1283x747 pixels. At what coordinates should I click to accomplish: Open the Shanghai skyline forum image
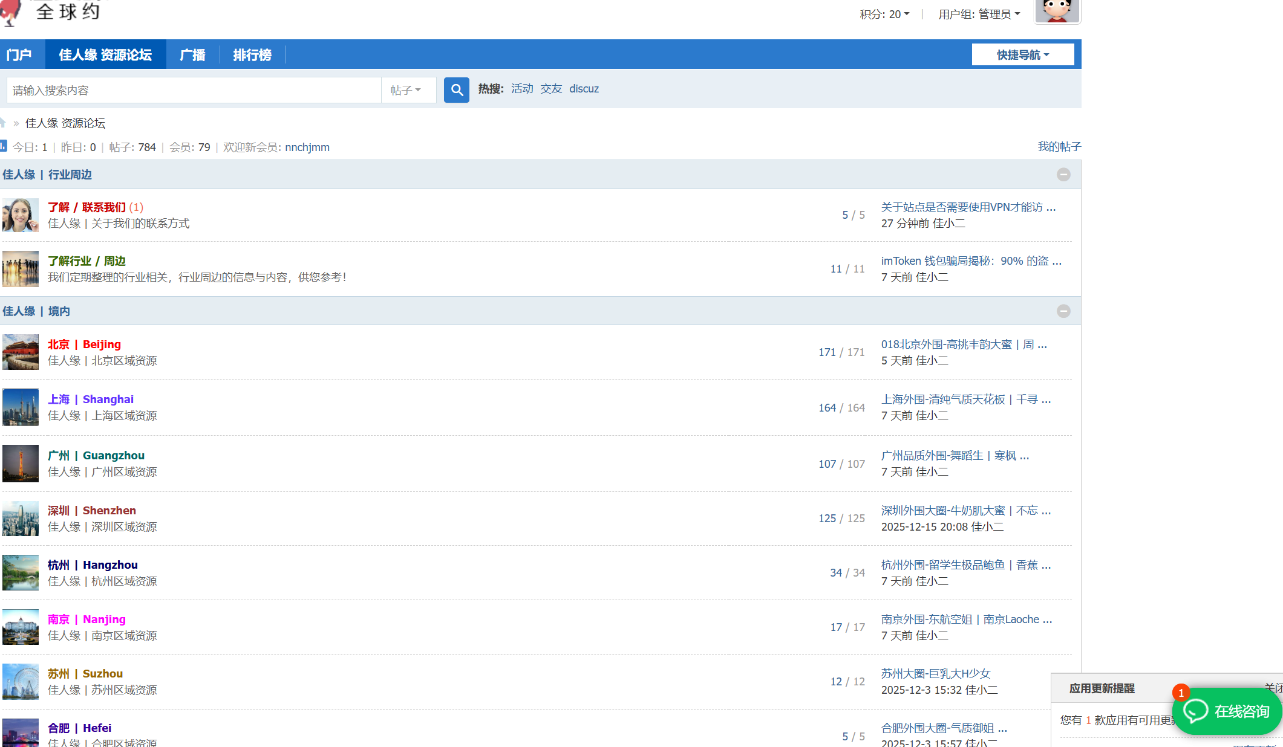(21, 407)
